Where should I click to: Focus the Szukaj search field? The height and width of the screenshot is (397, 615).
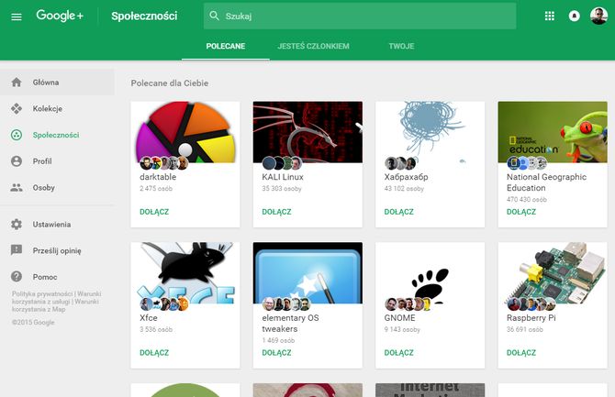click(360, 17)
